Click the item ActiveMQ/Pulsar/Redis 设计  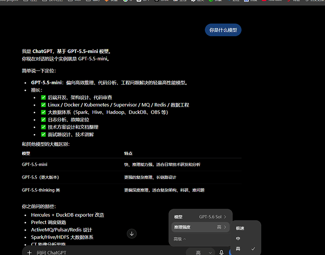coord(61,230)
